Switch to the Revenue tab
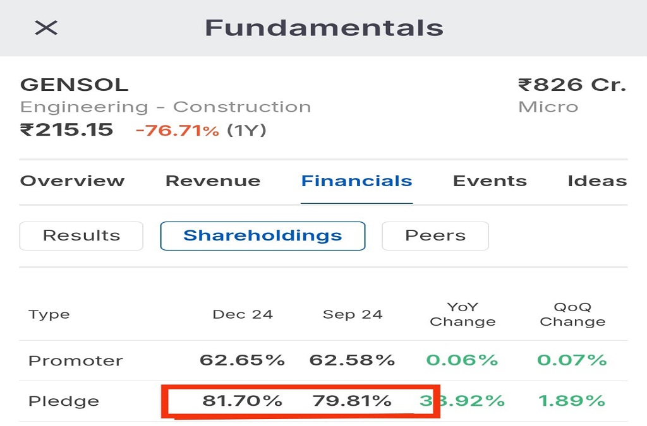 pos(213,181)
